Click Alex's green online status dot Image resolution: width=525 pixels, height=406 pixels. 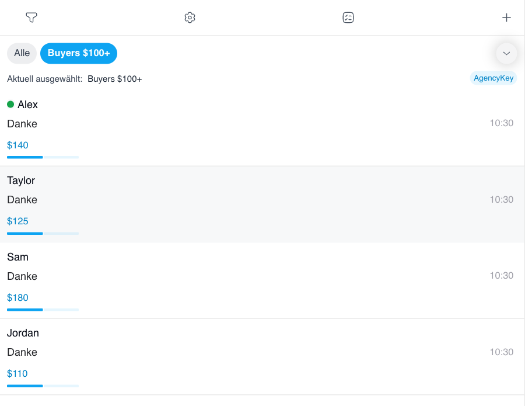(x=10, y=104)
